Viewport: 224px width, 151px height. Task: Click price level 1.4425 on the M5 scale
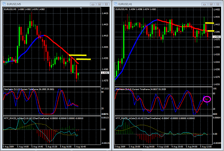click(x=105, y=25)
